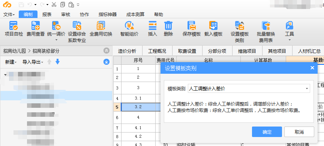
Task: Switch to 造价分析 tab
Action: (127, 51)
